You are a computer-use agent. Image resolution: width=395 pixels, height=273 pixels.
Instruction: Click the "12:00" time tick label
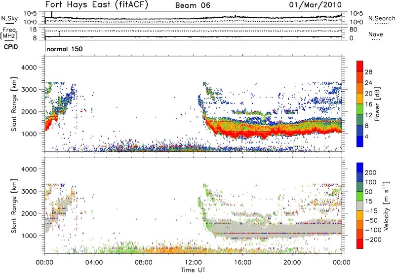coord(193,263)
